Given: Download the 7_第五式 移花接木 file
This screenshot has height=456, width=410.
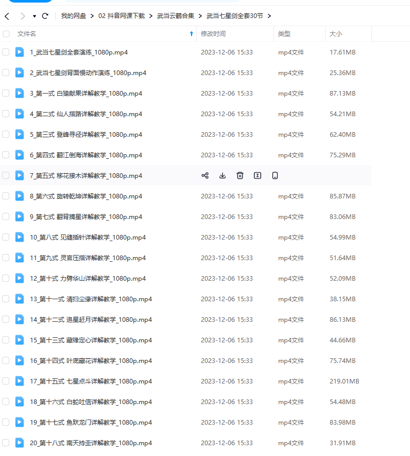Looking at the screenshot, I should point(223,175).
